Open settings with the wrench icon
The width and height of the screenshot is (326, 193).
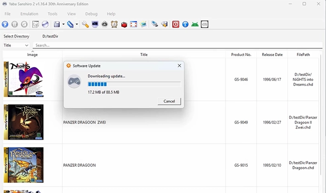(85, 24)
